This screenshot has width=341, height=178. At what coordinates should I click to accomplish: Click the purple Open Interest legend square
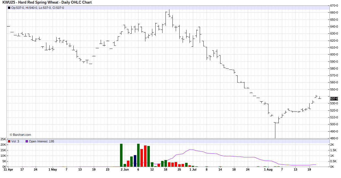point(27,141)
